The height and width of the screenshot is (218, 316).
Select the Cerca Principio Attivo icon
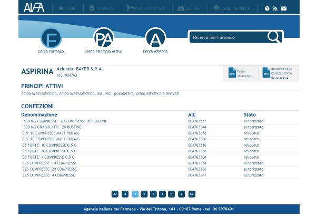(104, 38)
